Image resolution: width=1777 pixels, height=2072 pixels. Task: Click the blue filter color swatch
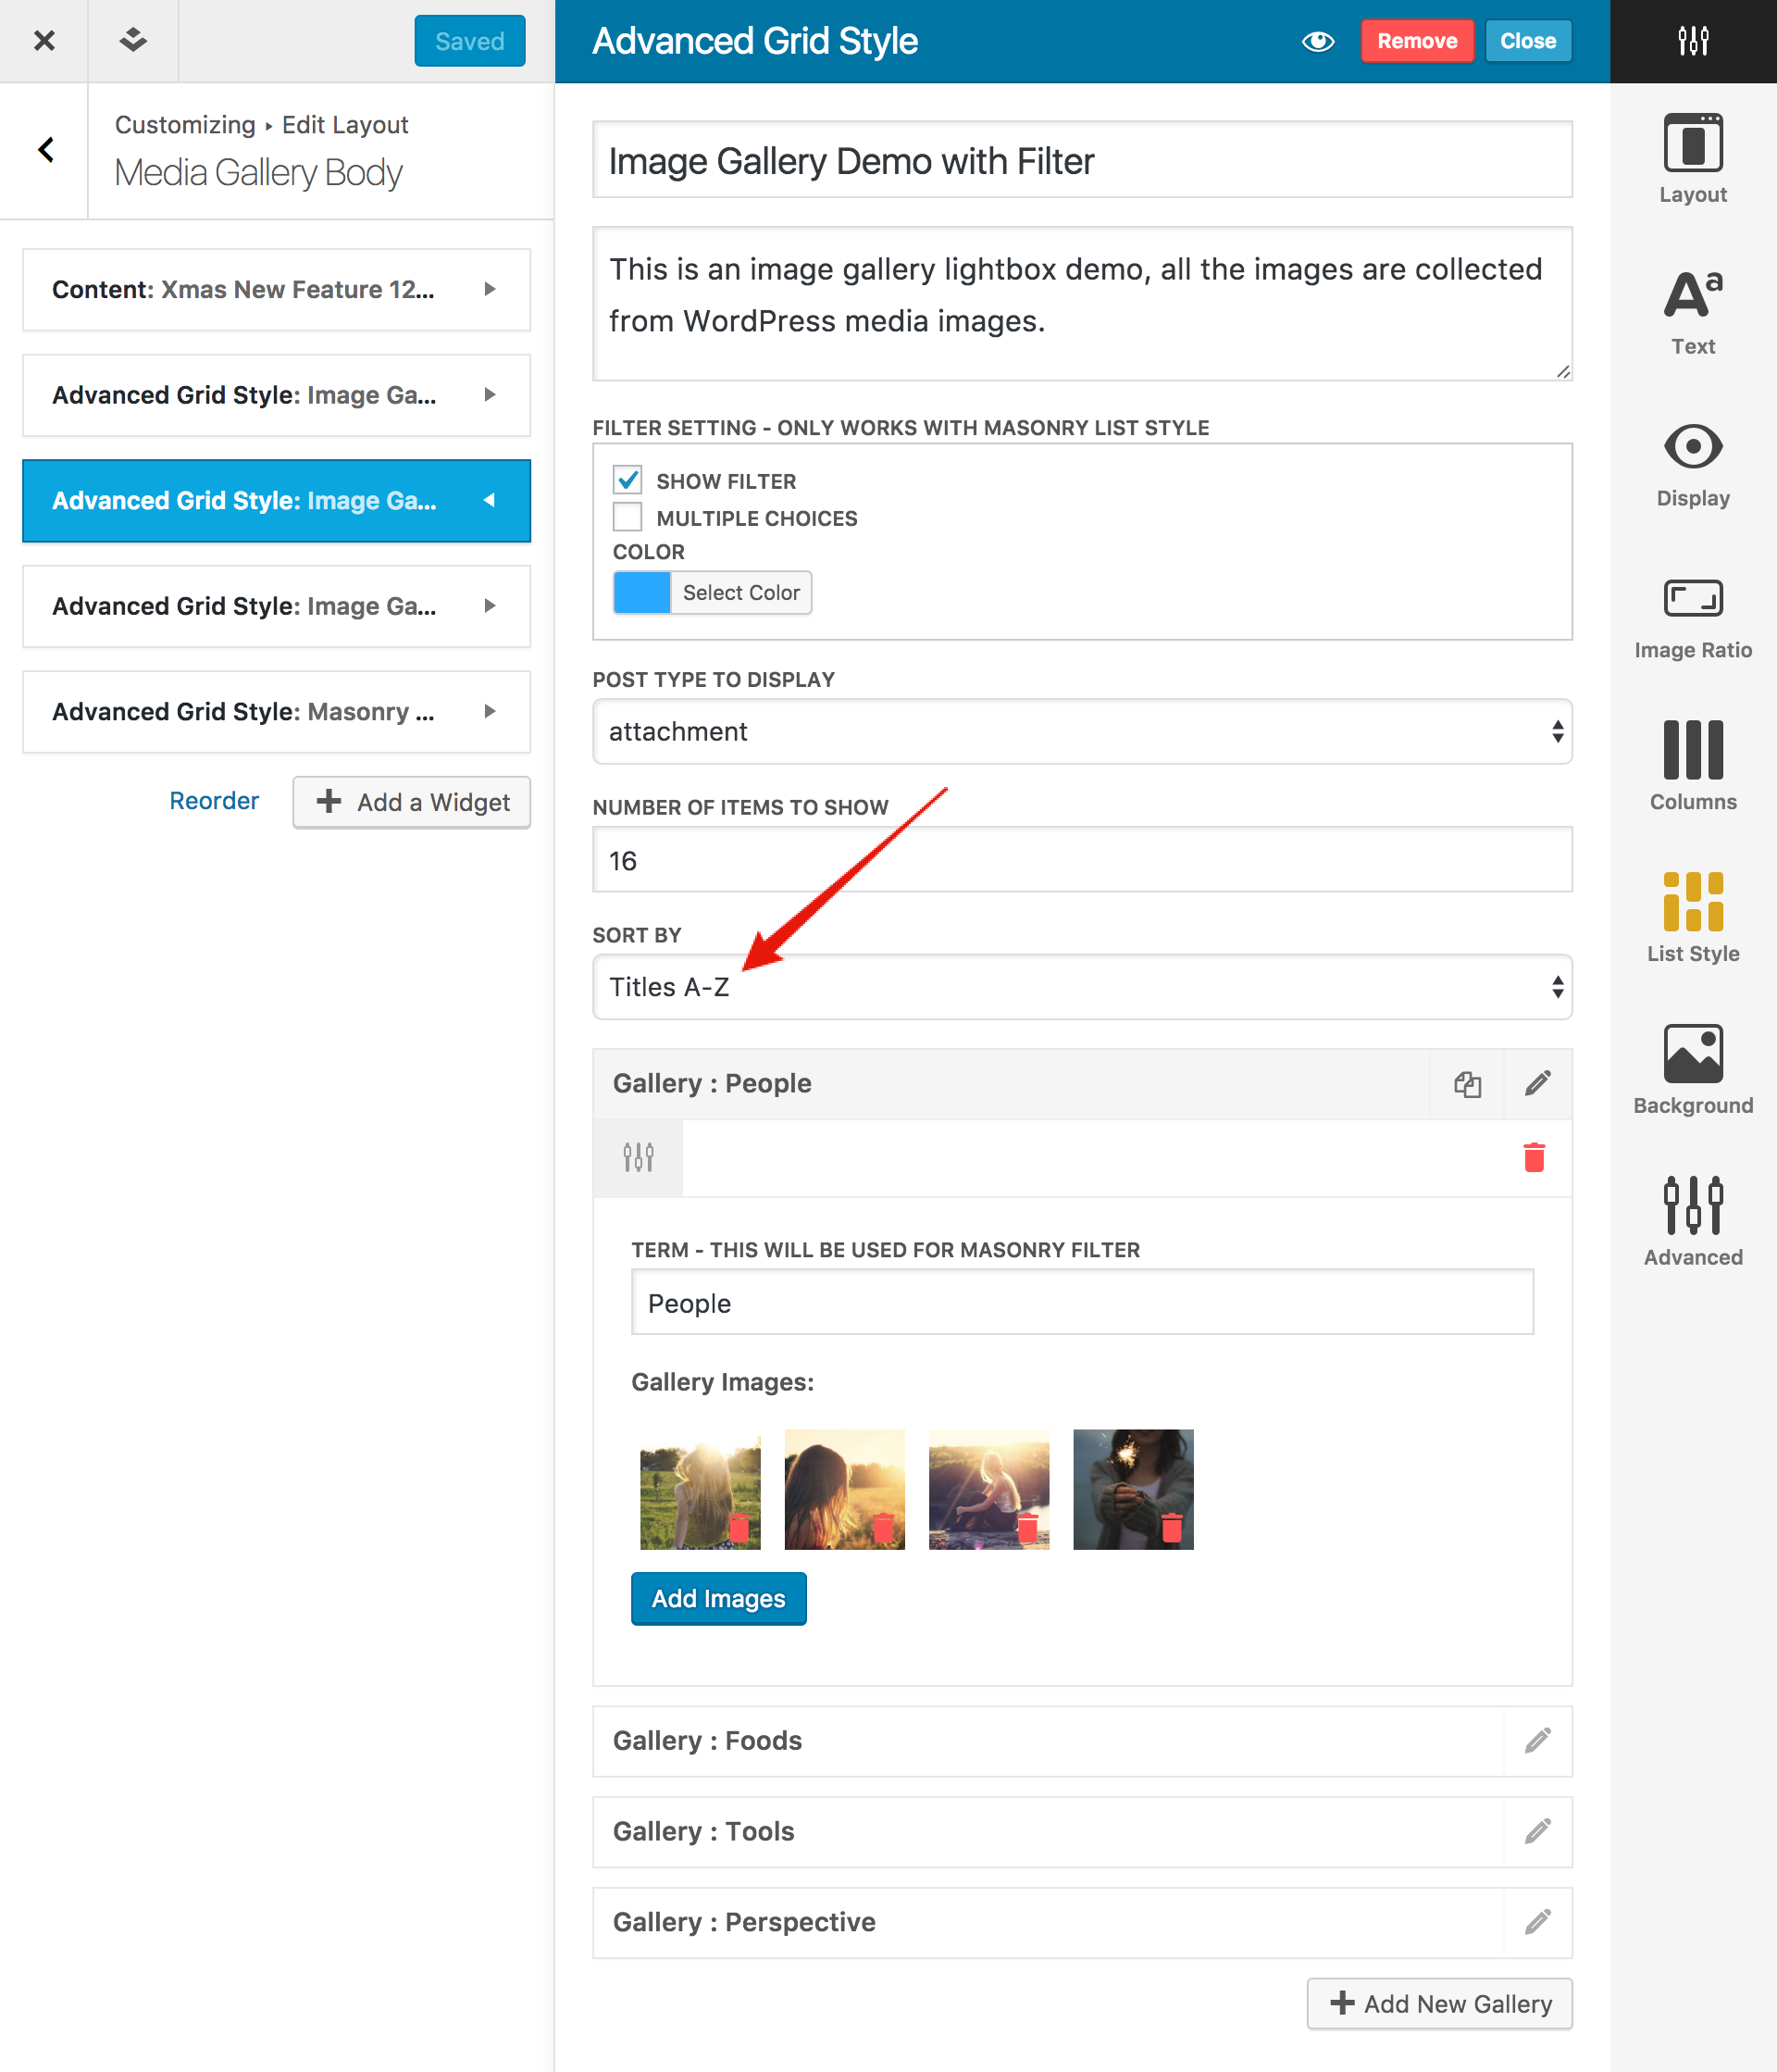pos(641,593)
